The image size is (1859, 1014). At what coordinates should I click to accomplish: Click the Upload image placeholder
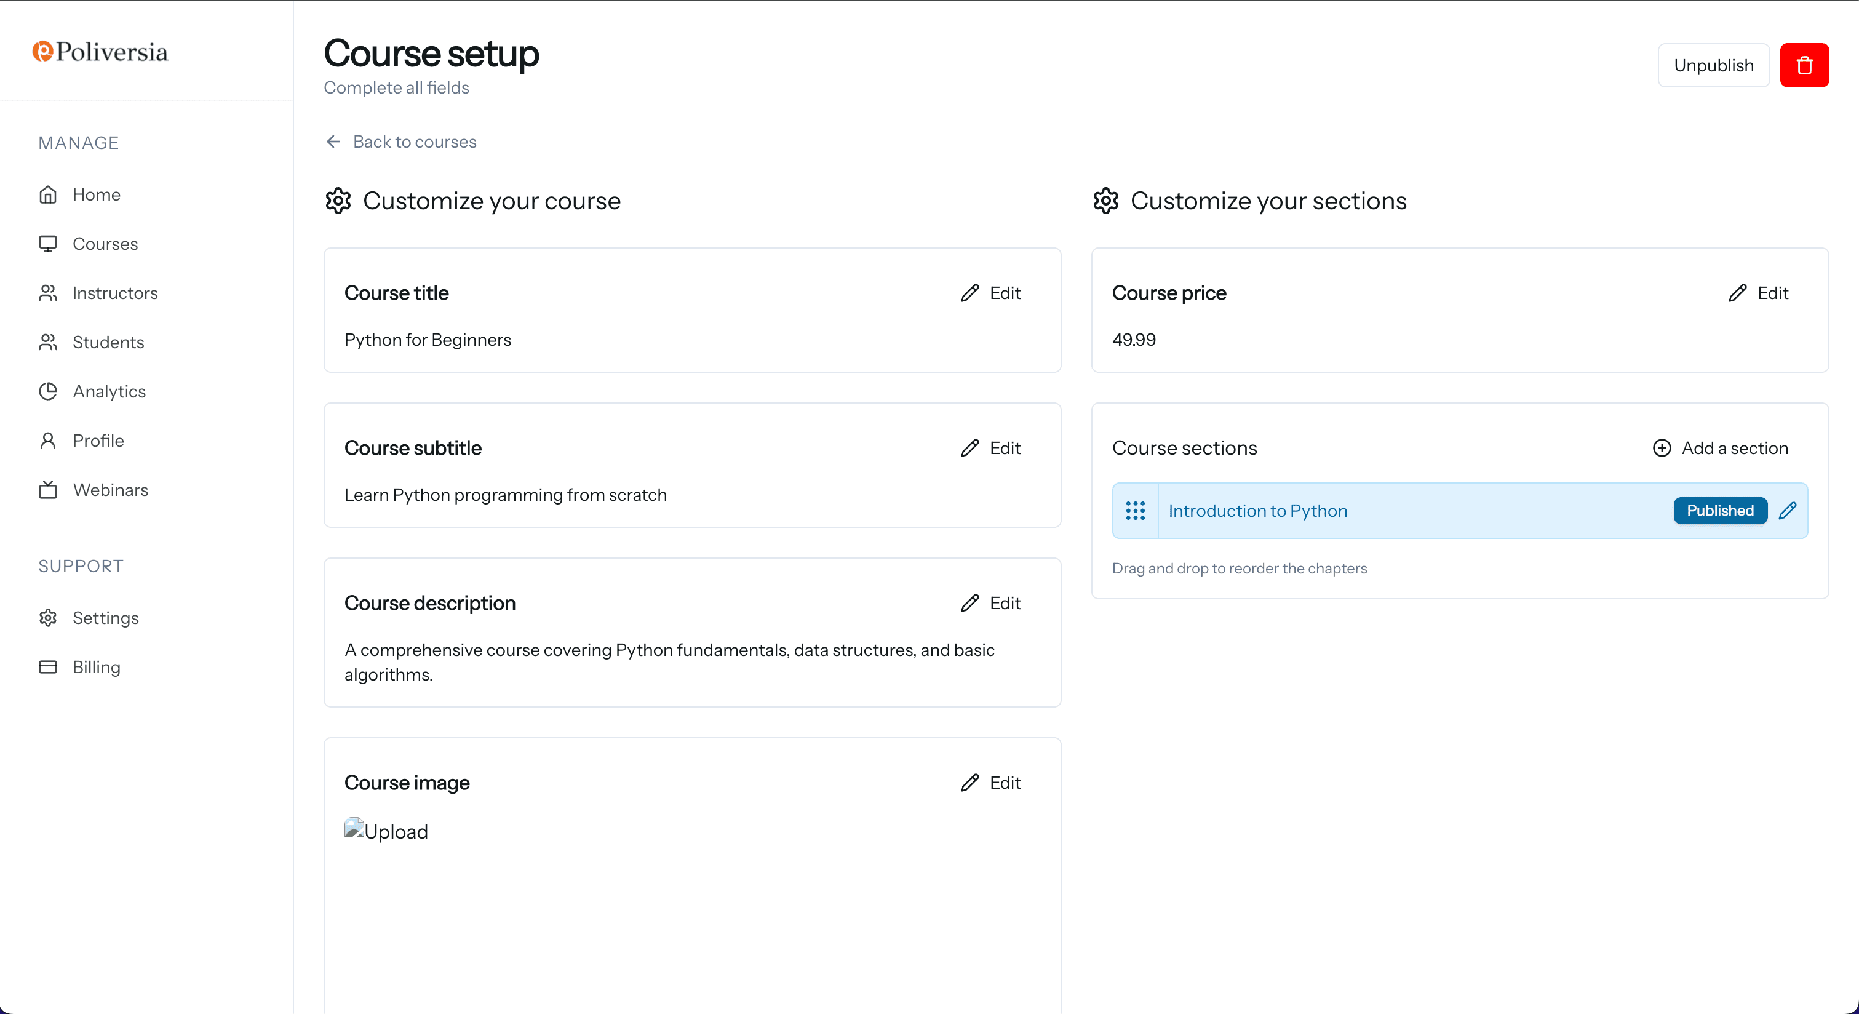coord(386,831)
